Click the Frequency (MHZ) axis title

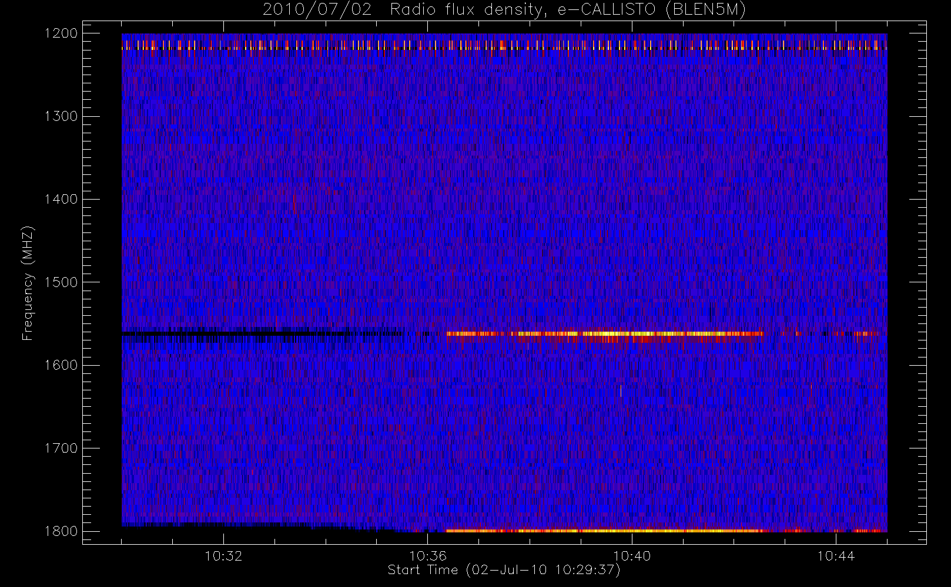pos(28,283)
